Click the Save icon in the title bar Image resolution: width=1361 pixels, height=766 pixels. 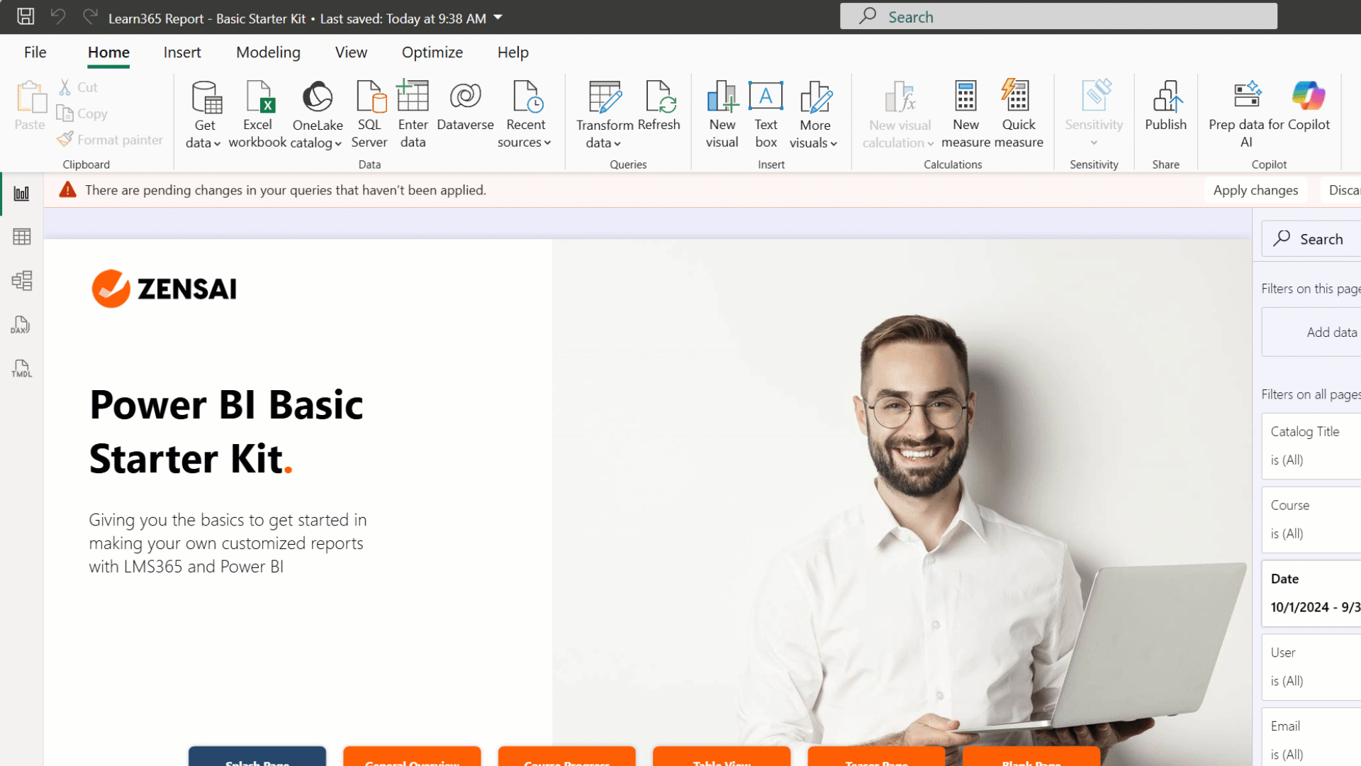pos(26,16)
